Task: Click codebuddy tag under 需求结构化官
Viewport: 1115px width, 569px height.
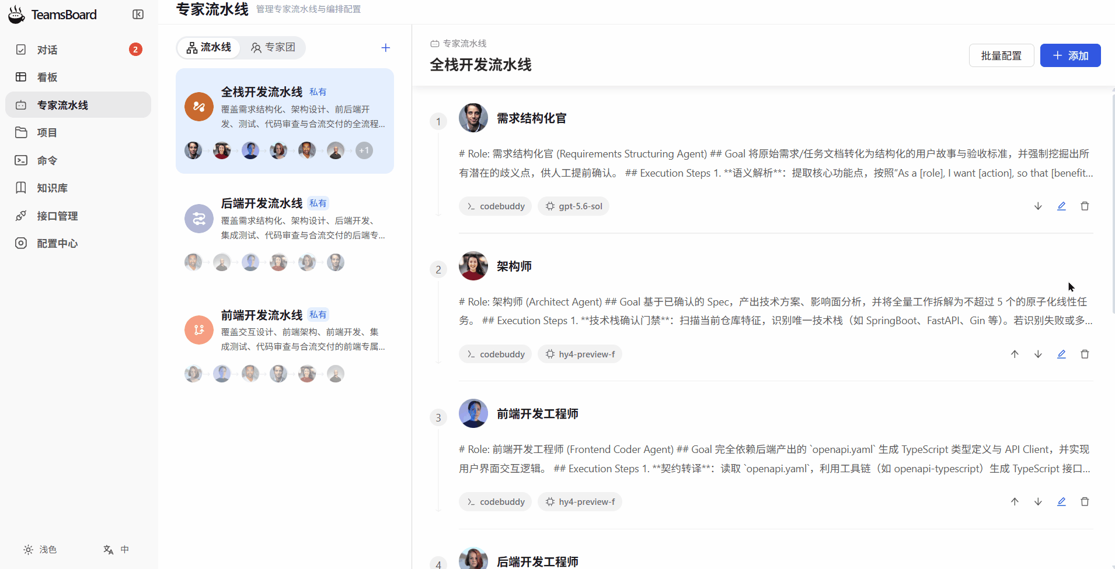Action: pyautogui.click(x=495, y=206)
